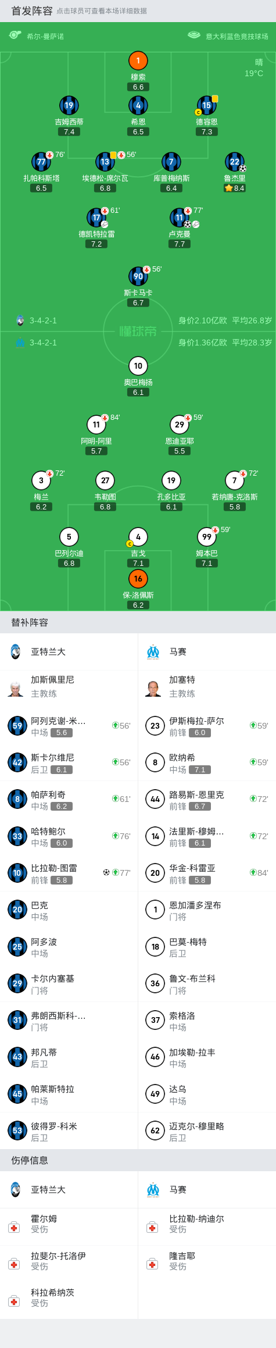Open substitute 欧纳希 number 8 entry
276x1348 pixels.
[207, 762]
